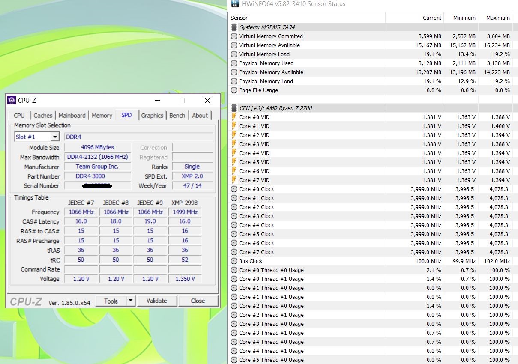518x364 pixels.
Task: Click the Core #1 Clock sensor icon
Action: 234,198
